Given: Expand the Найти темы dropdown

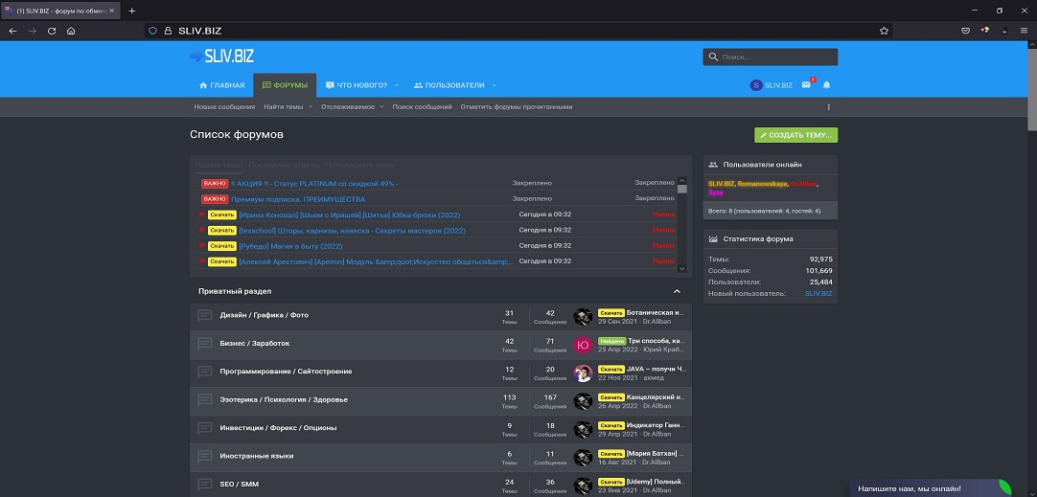Looking at the screenshot, I should click(311, 107).
